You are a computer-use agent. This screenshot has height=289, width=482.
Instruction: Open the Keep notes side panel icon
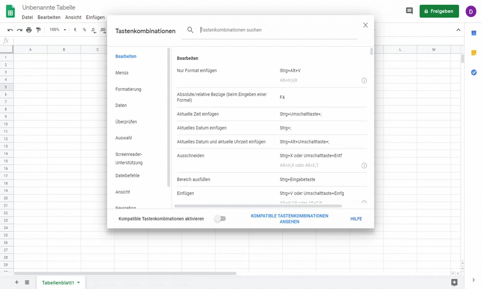[474, 53]
